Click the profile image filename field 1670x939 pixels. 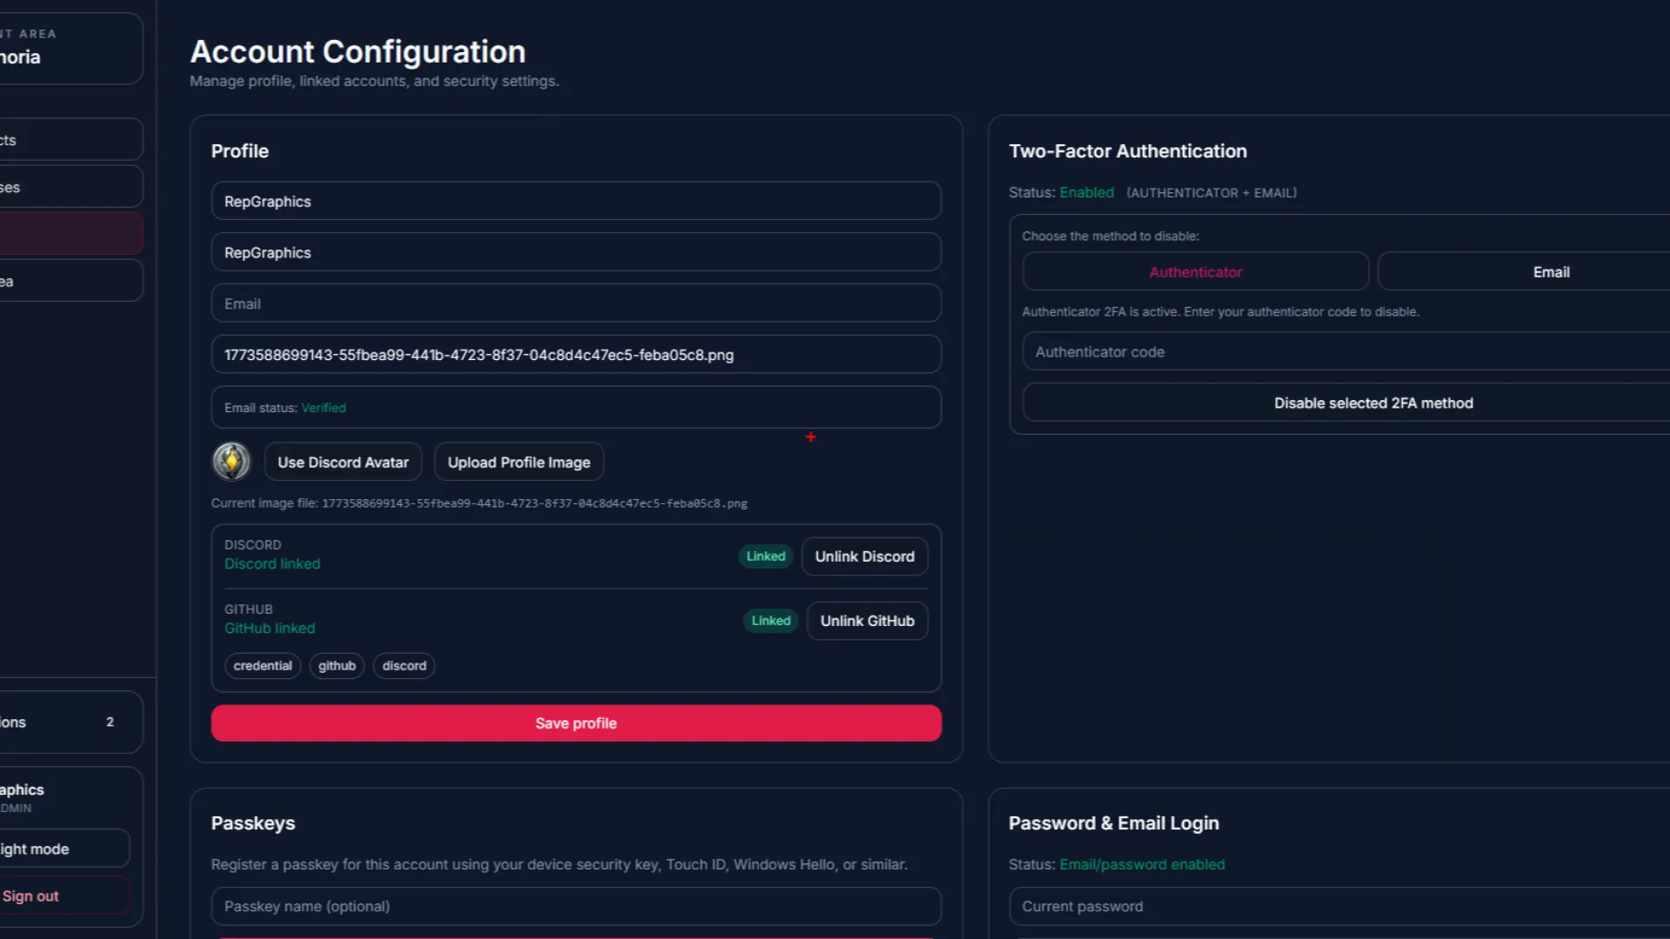tap(575, 355)
